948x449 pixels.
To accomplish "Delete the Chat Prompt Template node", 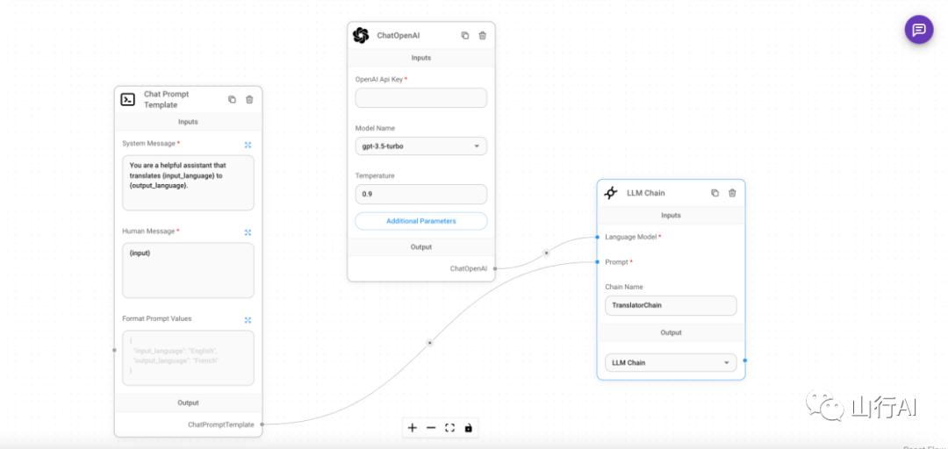I will [249, 100].
